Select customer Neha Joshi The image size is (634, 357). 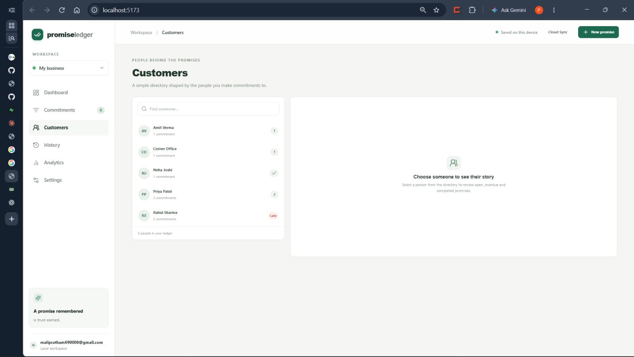(x=208, y=173)
